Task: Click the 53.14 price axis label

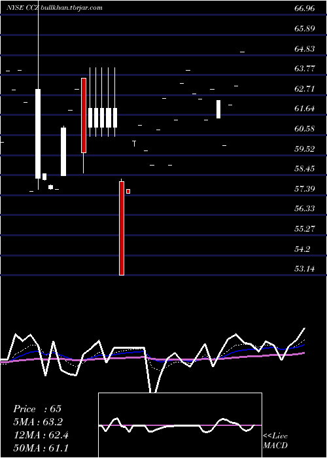Action: pyautogui.click(x=305, y=269)
